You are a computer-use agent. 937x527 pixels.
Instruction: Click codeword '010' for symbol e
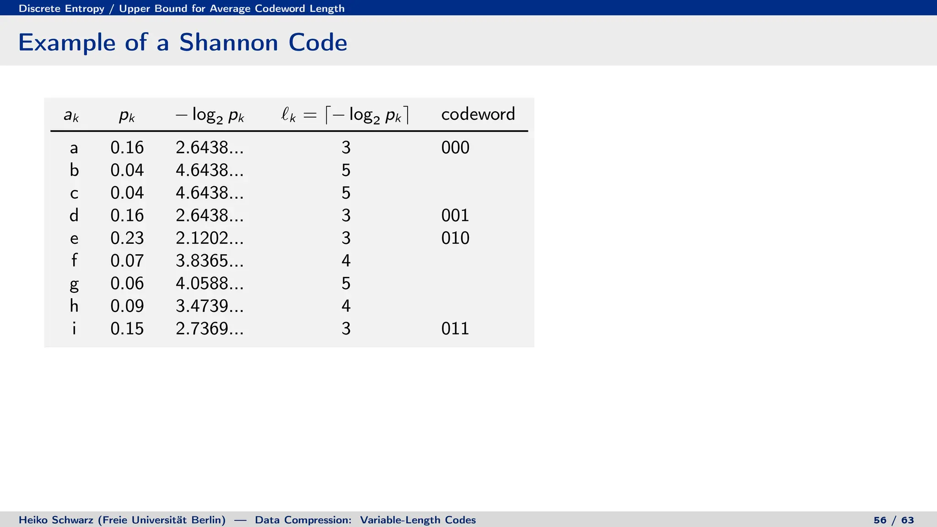[455, 238]
